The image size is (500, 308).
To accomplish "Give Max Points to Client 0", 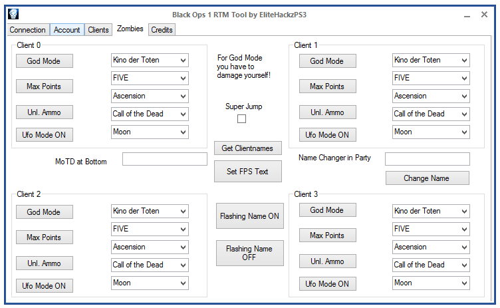I will coord(45,86).
